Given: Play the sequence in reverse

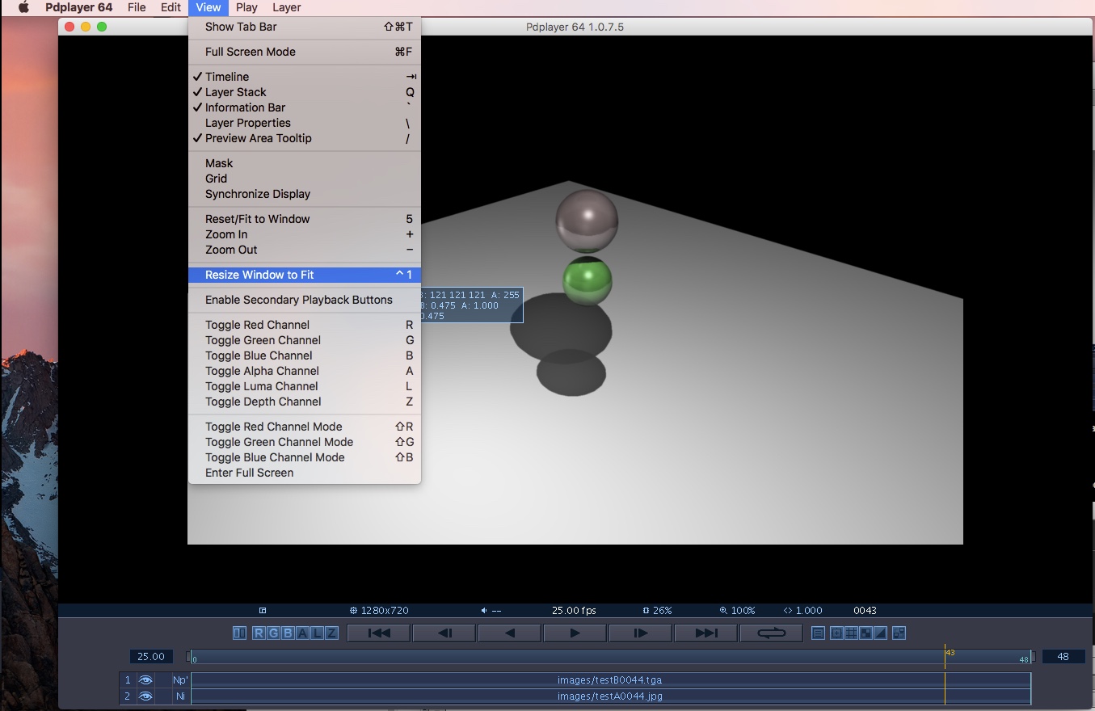Looking at the screenshot, I should pos(510,633).
